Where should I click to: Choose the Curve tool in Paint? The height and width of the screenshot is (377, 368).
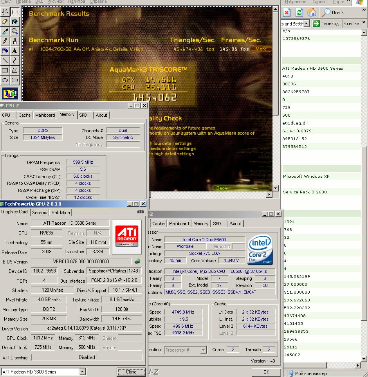pyautogui.click(x=15, y=61)
